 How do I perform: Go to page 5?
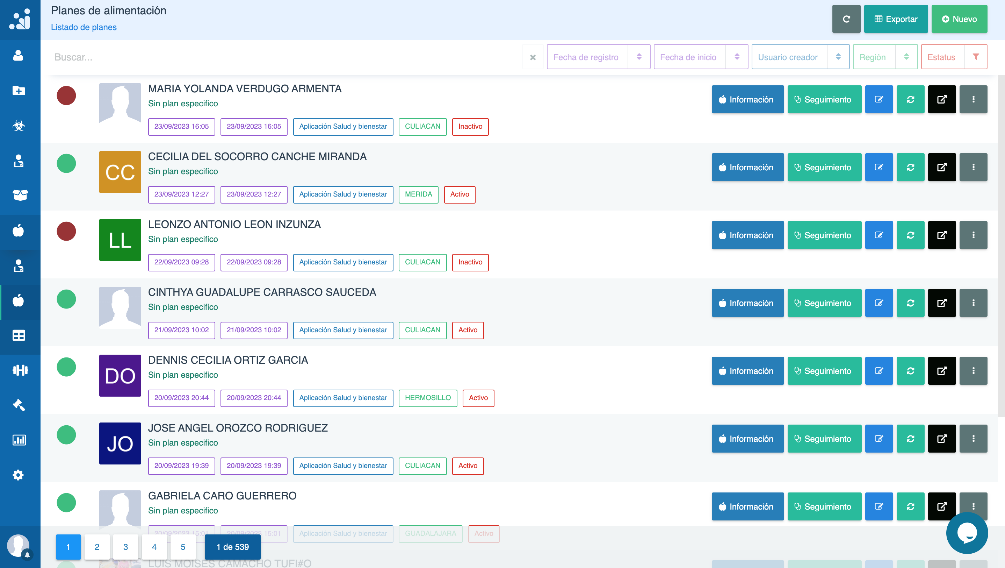pos(183,547)
